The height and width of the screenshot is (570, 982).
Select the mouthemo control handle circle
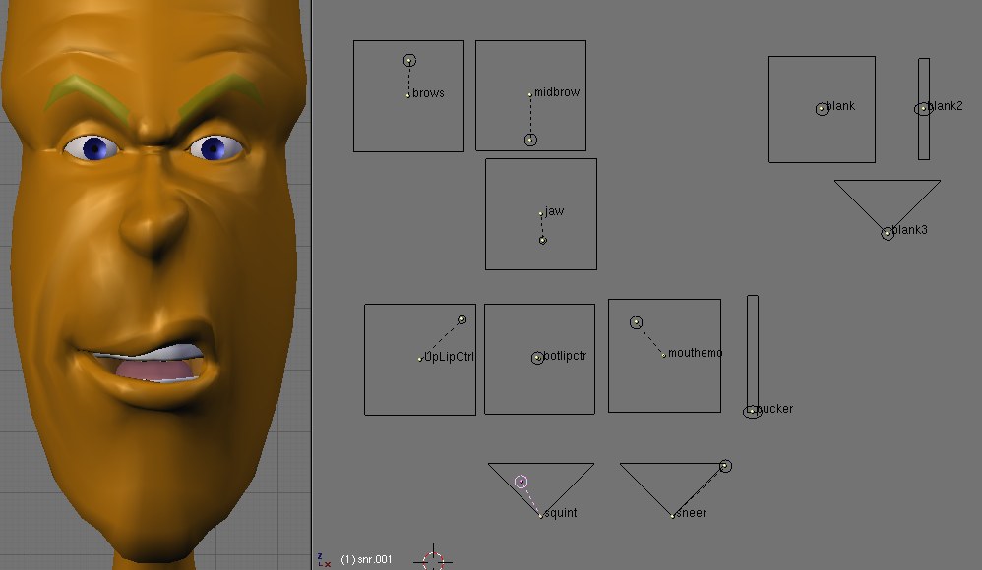click(x=637, y=322)
